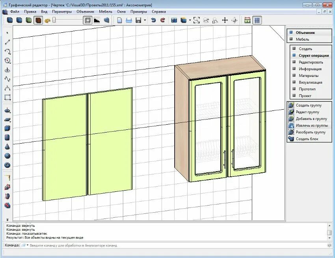Click the zoom extents icon
The image size is (335, 258).
pos(197,21)
